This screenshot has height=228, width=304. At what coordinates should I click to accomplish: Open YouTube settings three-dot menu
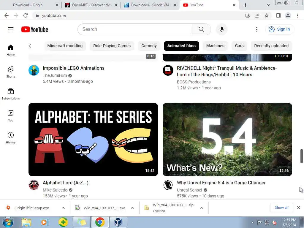[x=257, y=29]
